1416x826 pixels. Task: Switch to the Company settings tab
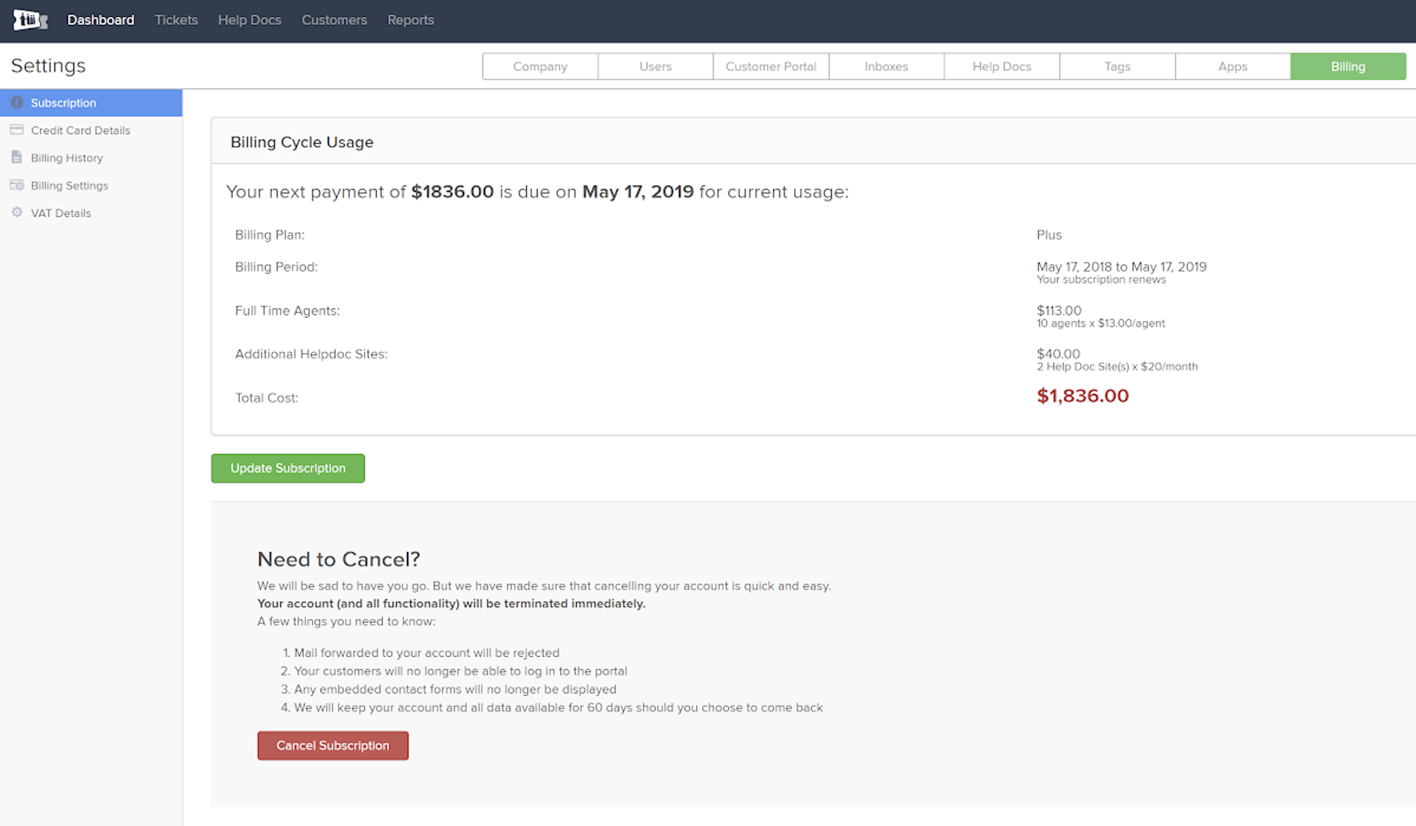click(x=540, y=67)
